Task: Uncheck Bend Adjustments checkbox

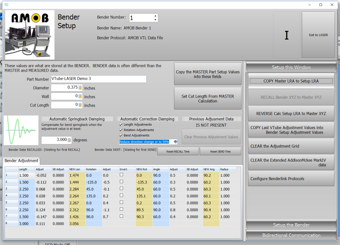Action: tap(121, 135)
